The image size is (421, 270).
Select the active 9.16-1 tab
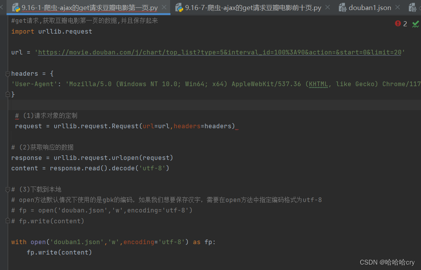(x=89, y=7)
